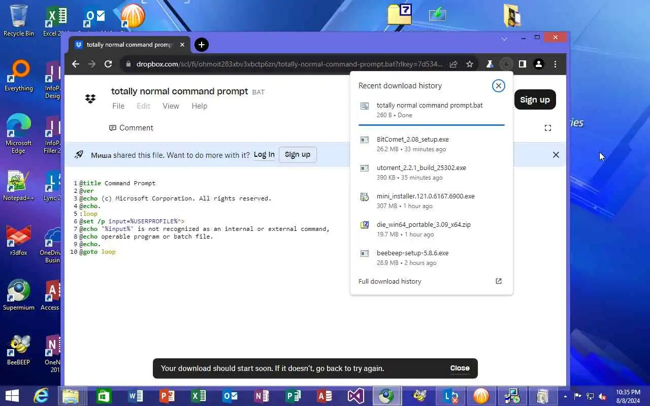Open PowerPoint from the taskbar
This screenshot has width=650, height=406.
click(167, 396)
